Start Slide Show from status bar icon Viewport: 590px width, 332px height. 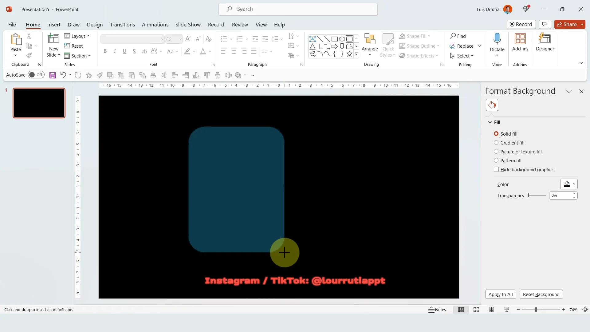(507, 310)
